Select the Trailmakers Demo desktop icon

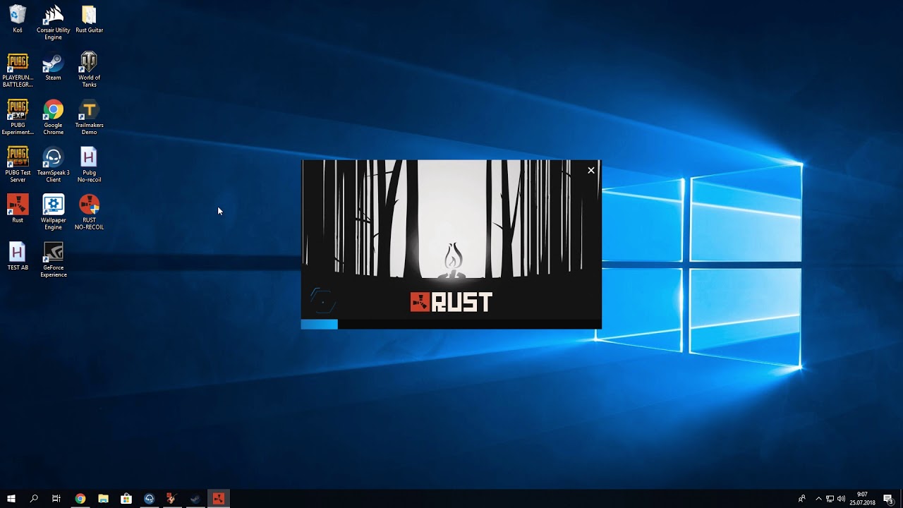click(89, 117)
